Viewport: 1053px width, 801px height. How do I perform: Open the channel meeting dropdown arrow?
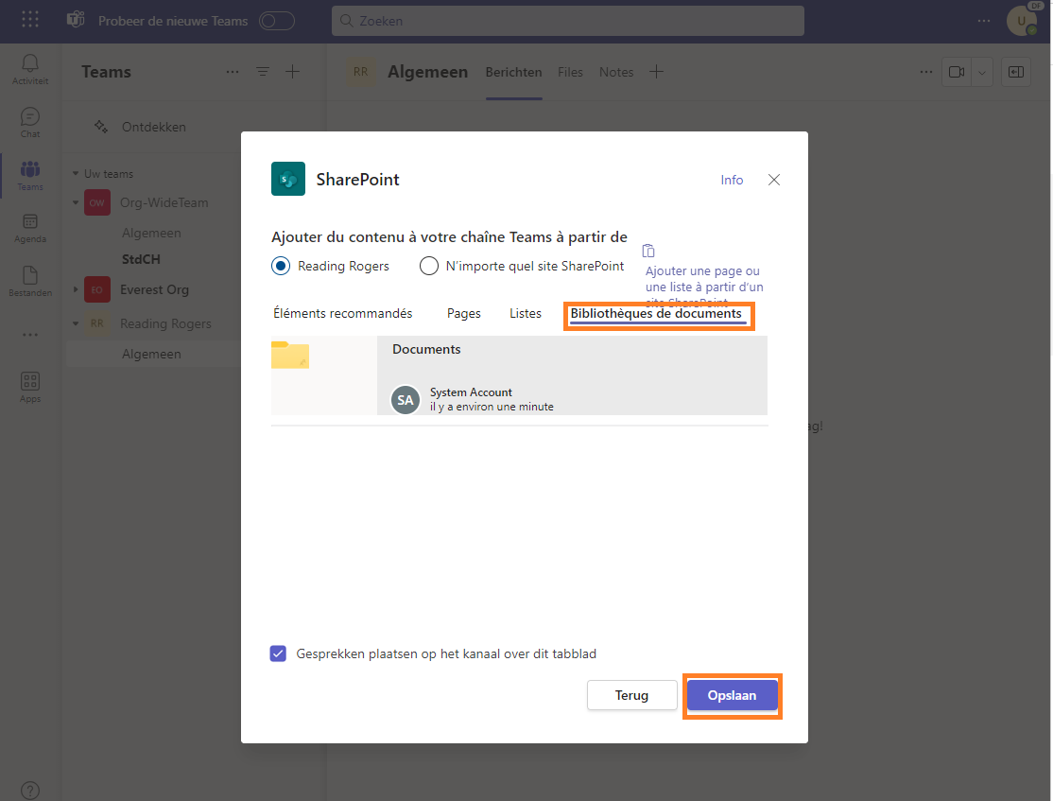pos(981,71)
